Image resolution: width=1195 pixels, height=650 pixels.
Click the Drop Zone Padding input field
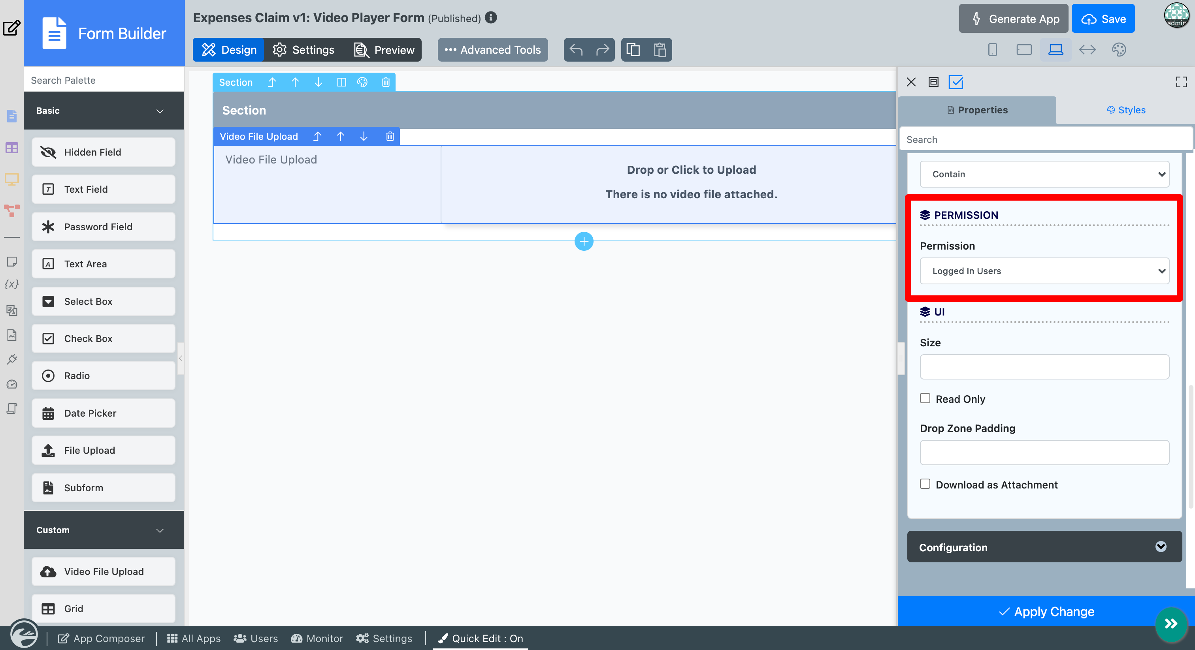1044,453
